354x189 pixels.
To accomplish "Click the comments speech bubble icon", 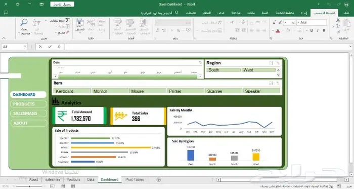I will pos(6,13).
